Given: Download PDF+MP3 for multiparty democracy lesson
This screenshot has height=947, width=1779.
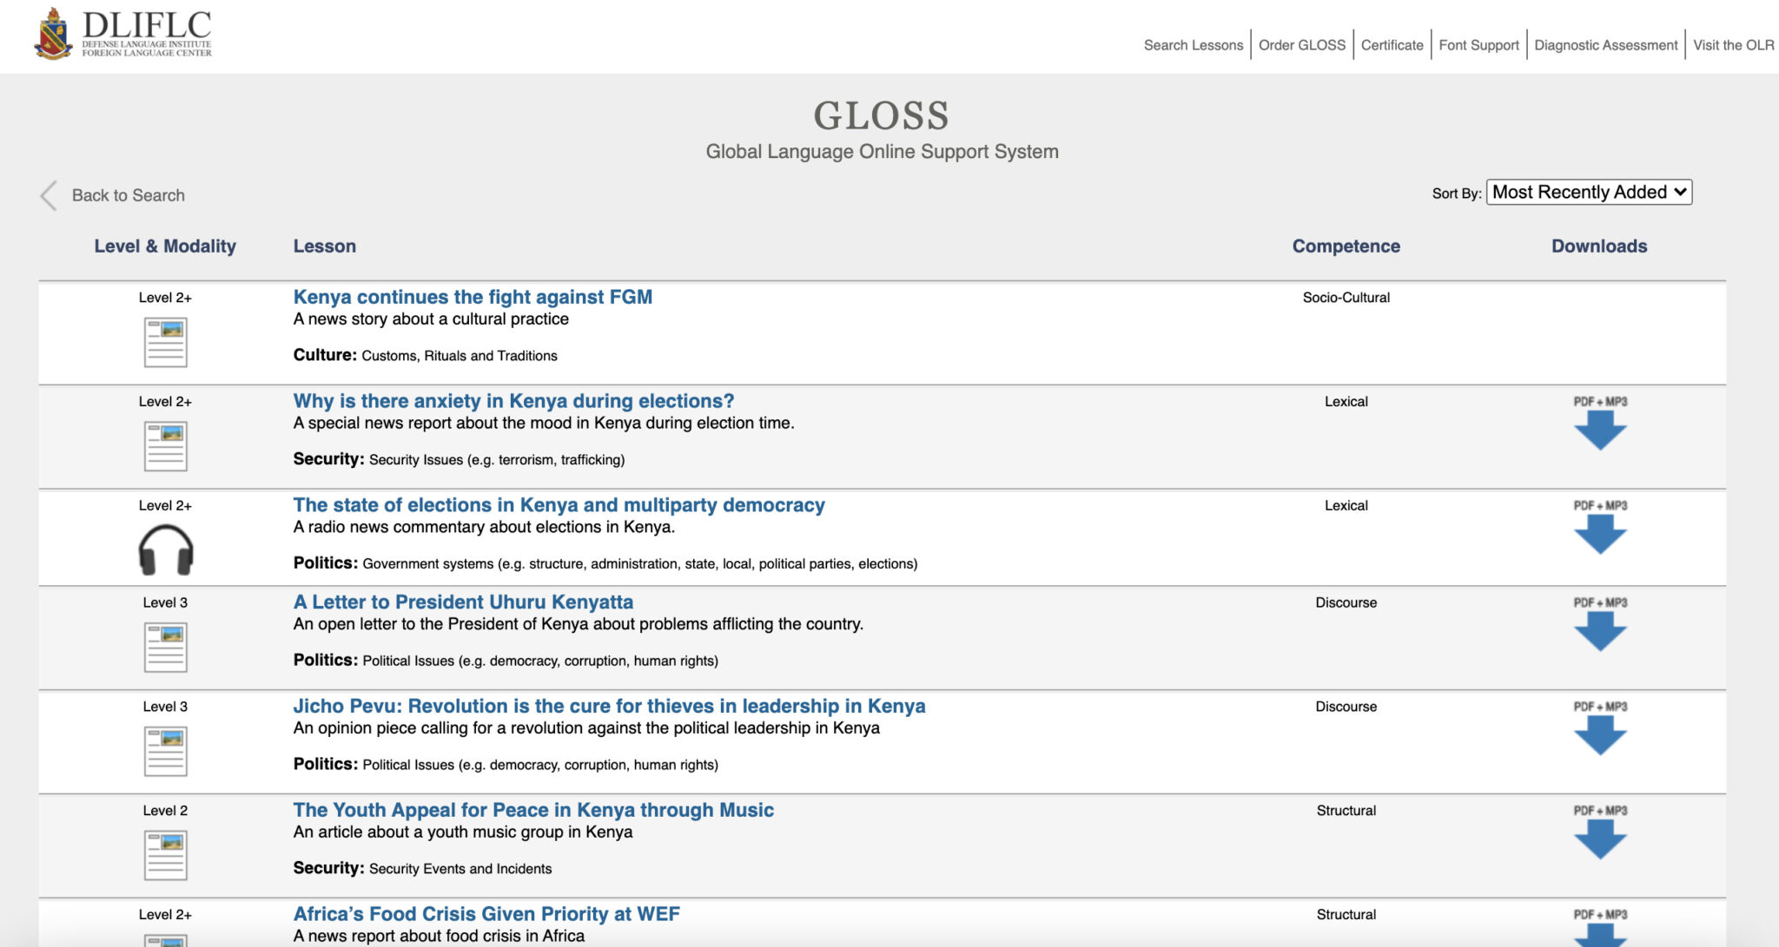Looking at the screenshot, I should [x=1600, y=527].
